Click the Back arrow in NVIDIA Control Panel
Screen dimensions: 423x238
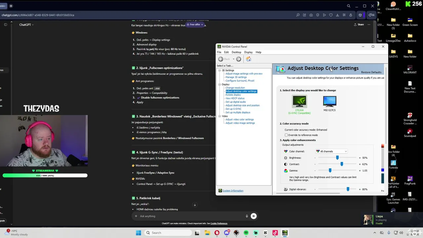coord(221,59)
